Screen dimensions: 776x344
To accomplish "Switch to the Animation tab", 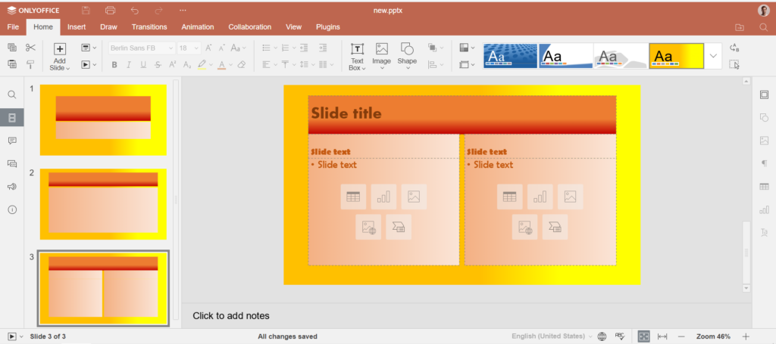I will tap(198, 27).
